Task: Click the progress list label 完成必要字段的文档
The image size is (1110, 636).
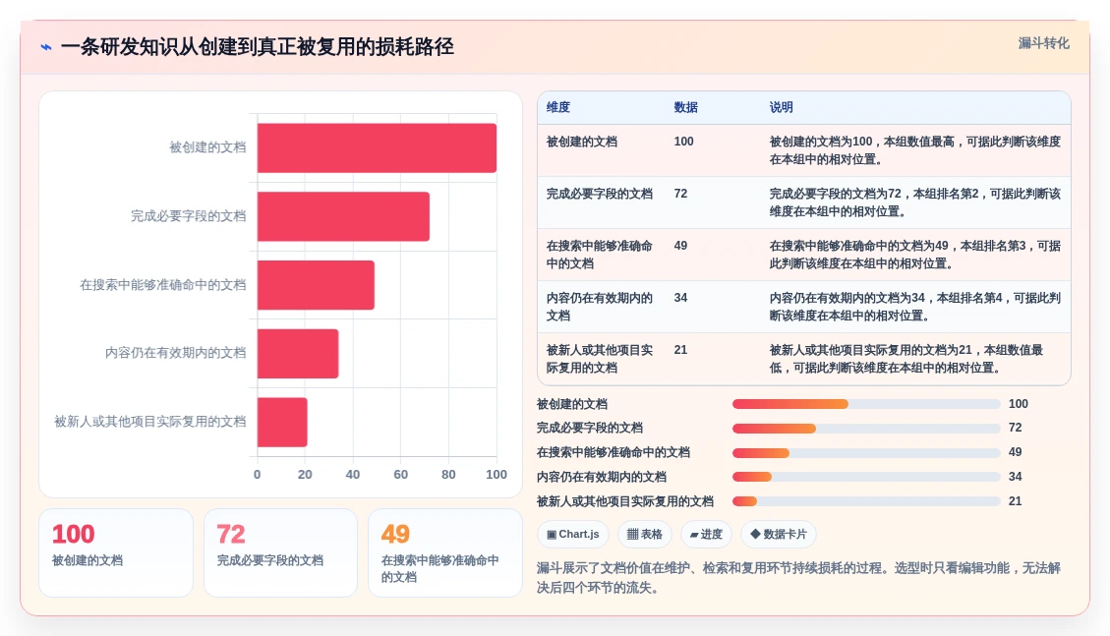Action: [x=590, y=428]
